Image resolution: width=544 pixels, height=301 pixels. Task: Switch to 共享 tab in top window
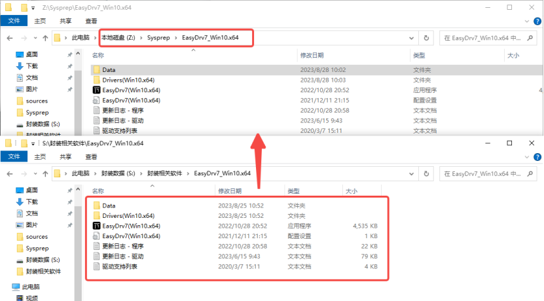coord(65,21)
